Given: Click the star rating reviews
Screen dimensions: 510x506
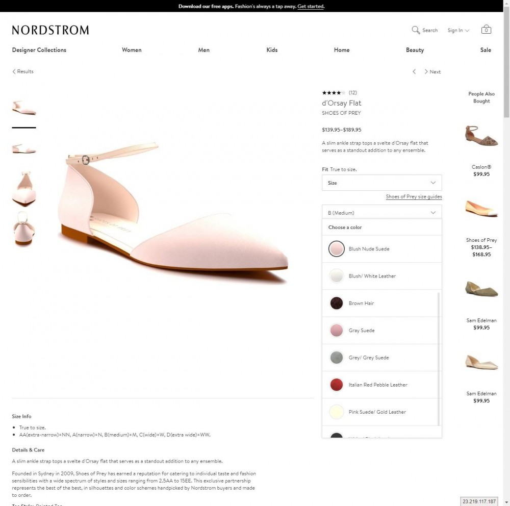Looking at the screenshot, I should (339, 93).
